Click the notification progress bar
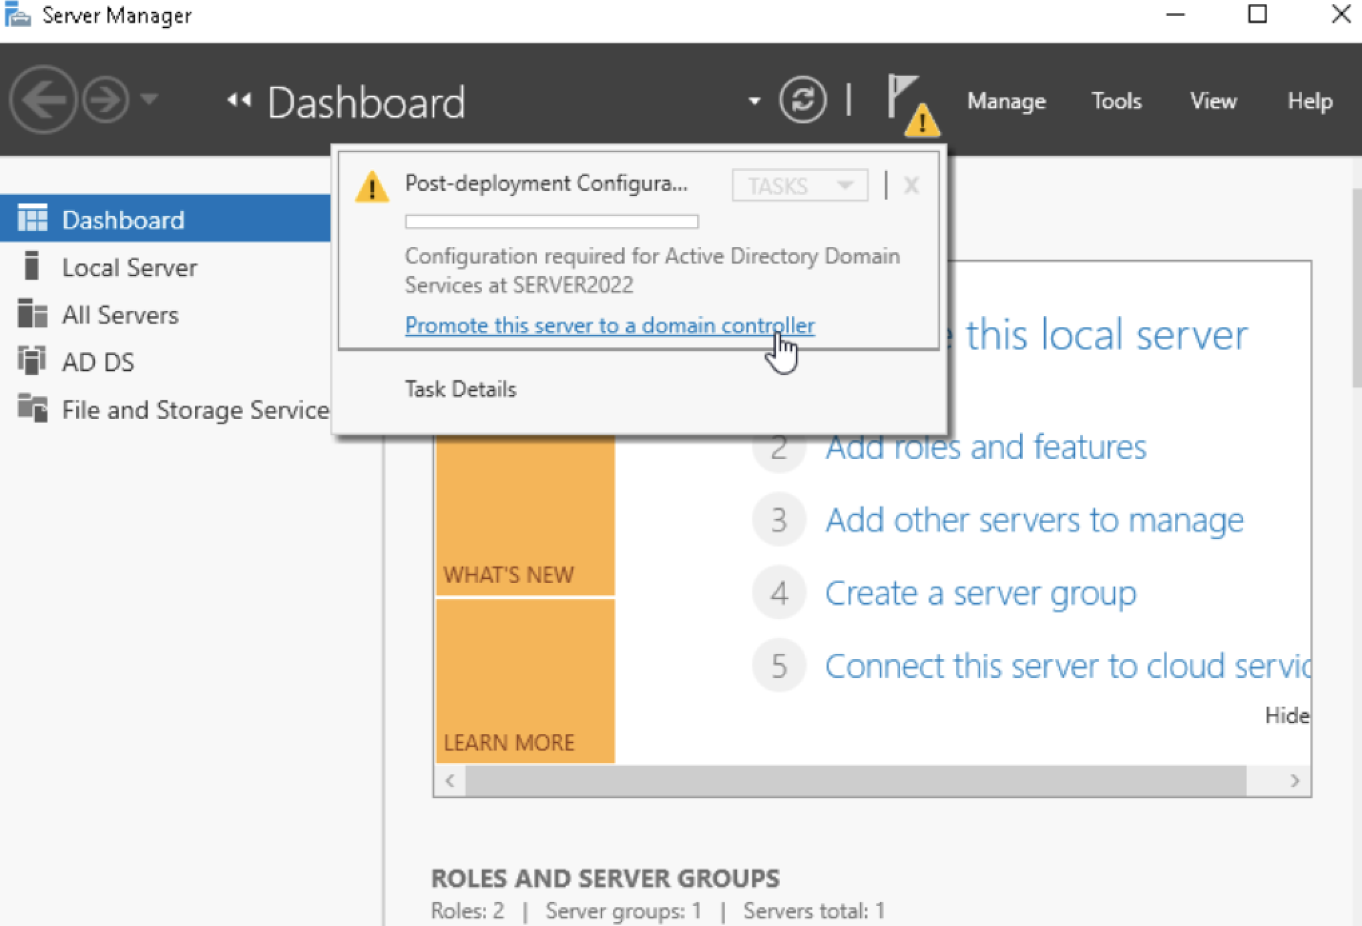 pyautogui.click(x=551, y=221)
